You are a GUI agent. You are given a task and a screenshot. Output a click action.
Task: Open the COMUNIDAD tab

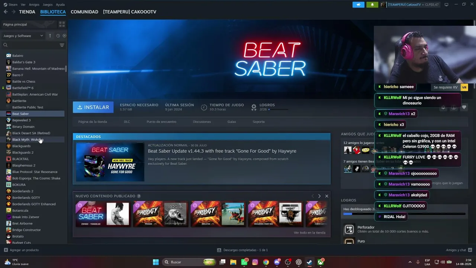[84, 12]
